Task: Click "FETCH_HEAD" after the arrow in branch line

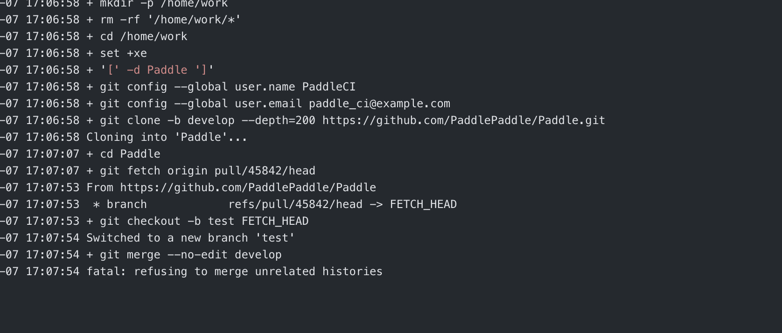Action: click(423, 204)
